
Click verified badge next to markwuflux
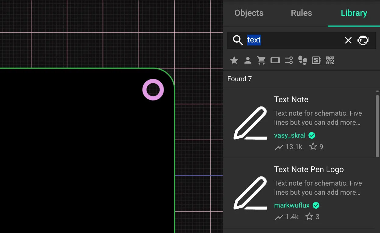(x=316, y=205)
